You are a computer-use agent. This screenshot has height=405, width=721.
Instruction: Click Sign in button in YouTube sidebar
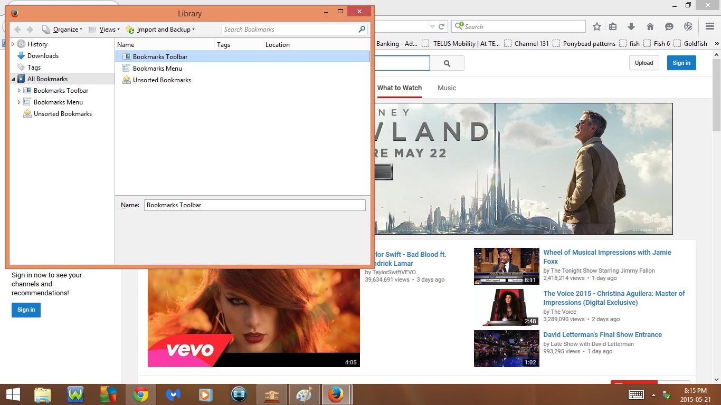point(26,310)
